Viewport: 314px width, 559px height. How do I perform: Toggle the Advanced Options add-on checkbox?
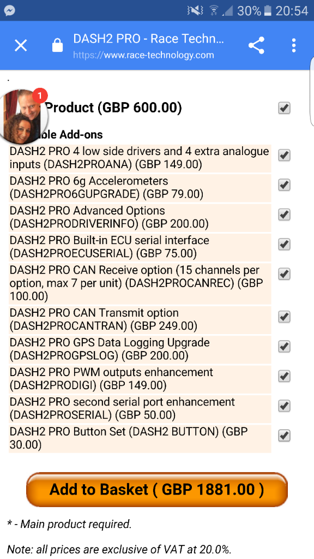tap(284, 215)
